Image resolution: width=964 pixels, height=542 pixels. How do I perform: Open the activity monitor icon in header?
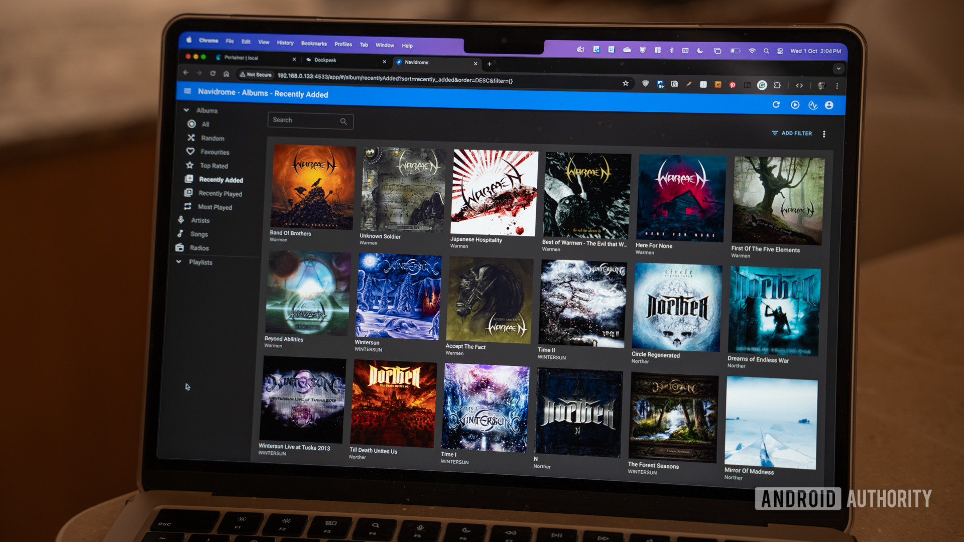click(813, 105)
